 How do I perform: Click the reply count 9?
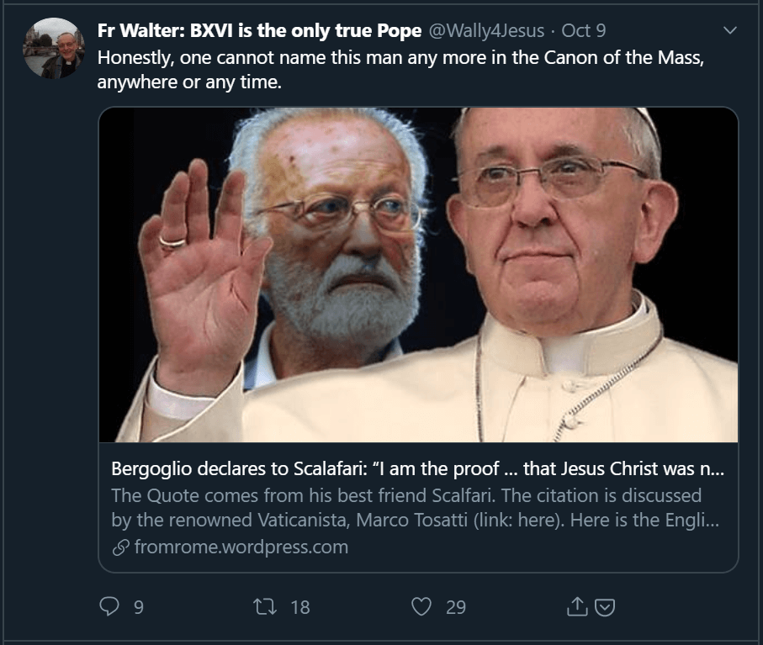coord(139,607)
